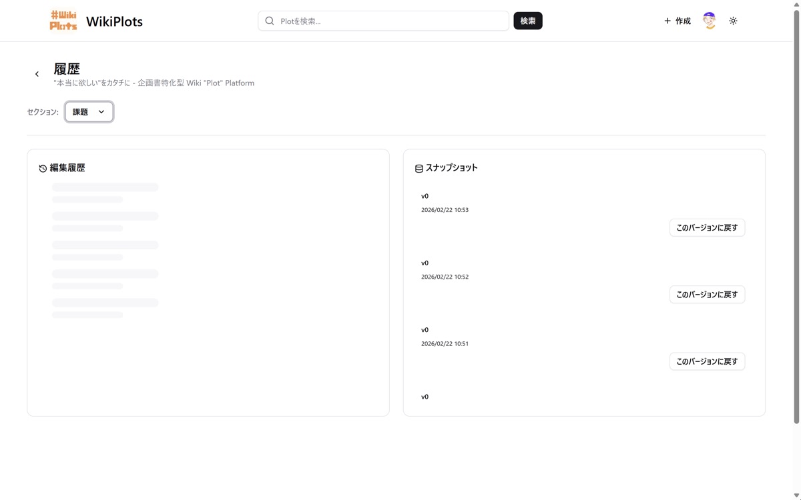Click the 2026/02/22 10:53 timestamp
Image resolution: width=801 pixels, height=500 pixels.
click(445, 210)
